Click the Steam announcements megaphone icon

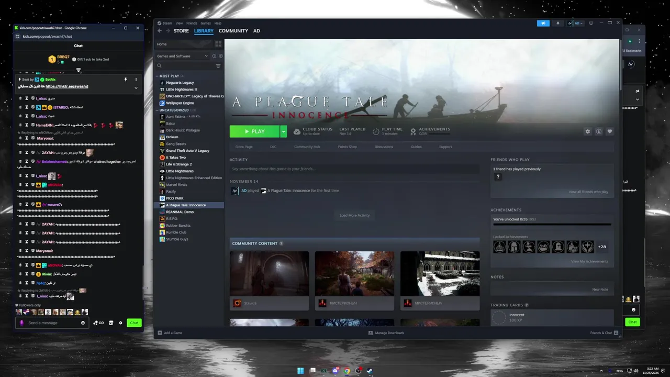coord(543,23)
